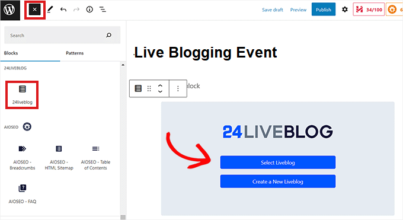Click the orange AIOSEO score badge

[x=394, y=9]
